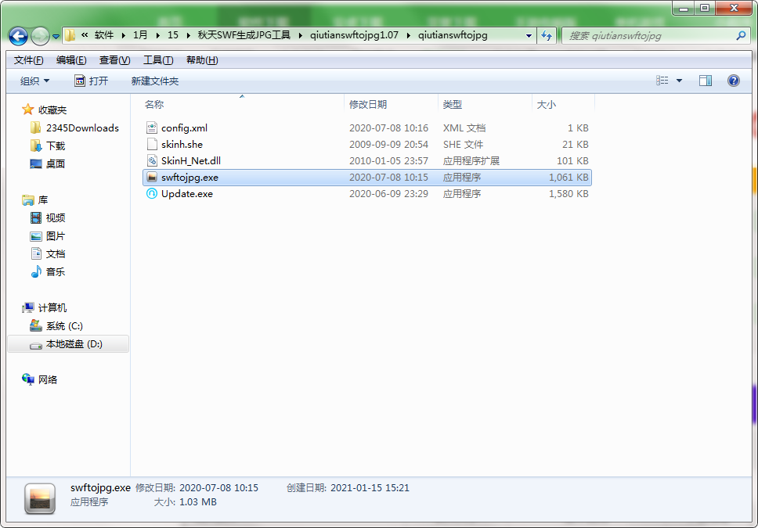The width and height of the screenshot is (758, 528).
Task: Select 软件 in the address path
Action: click(104, 35)
